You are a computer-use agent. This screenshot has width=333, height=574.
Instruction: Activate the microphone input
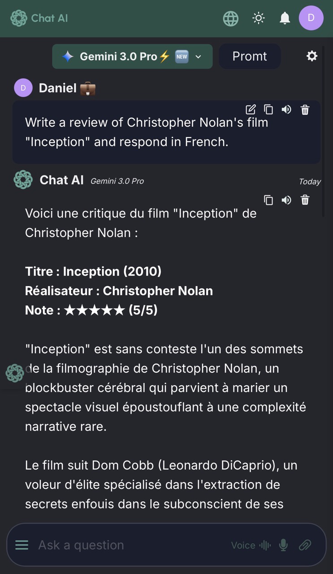click(x=283, y=545)
